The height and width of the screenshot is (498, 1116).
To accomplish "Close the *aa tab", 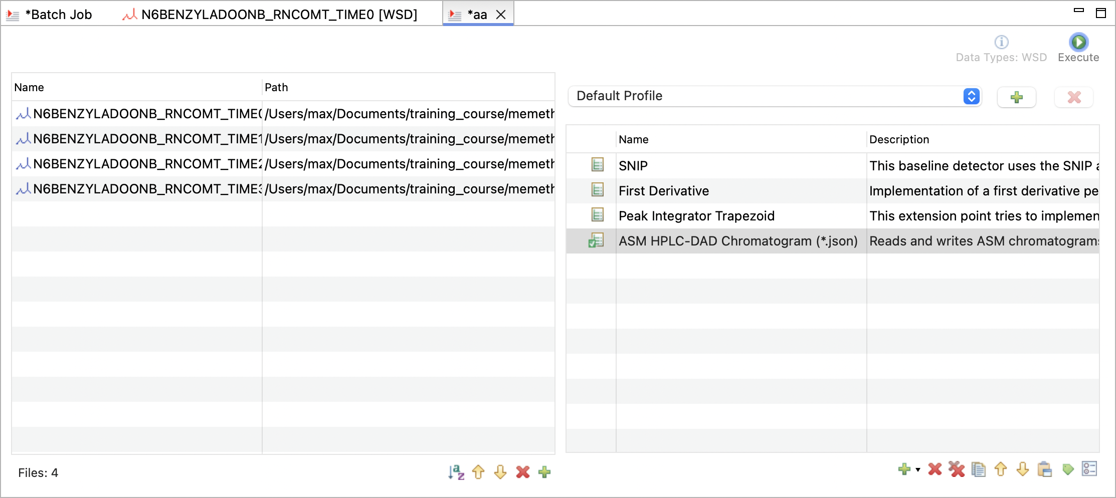I will point(501,15).
